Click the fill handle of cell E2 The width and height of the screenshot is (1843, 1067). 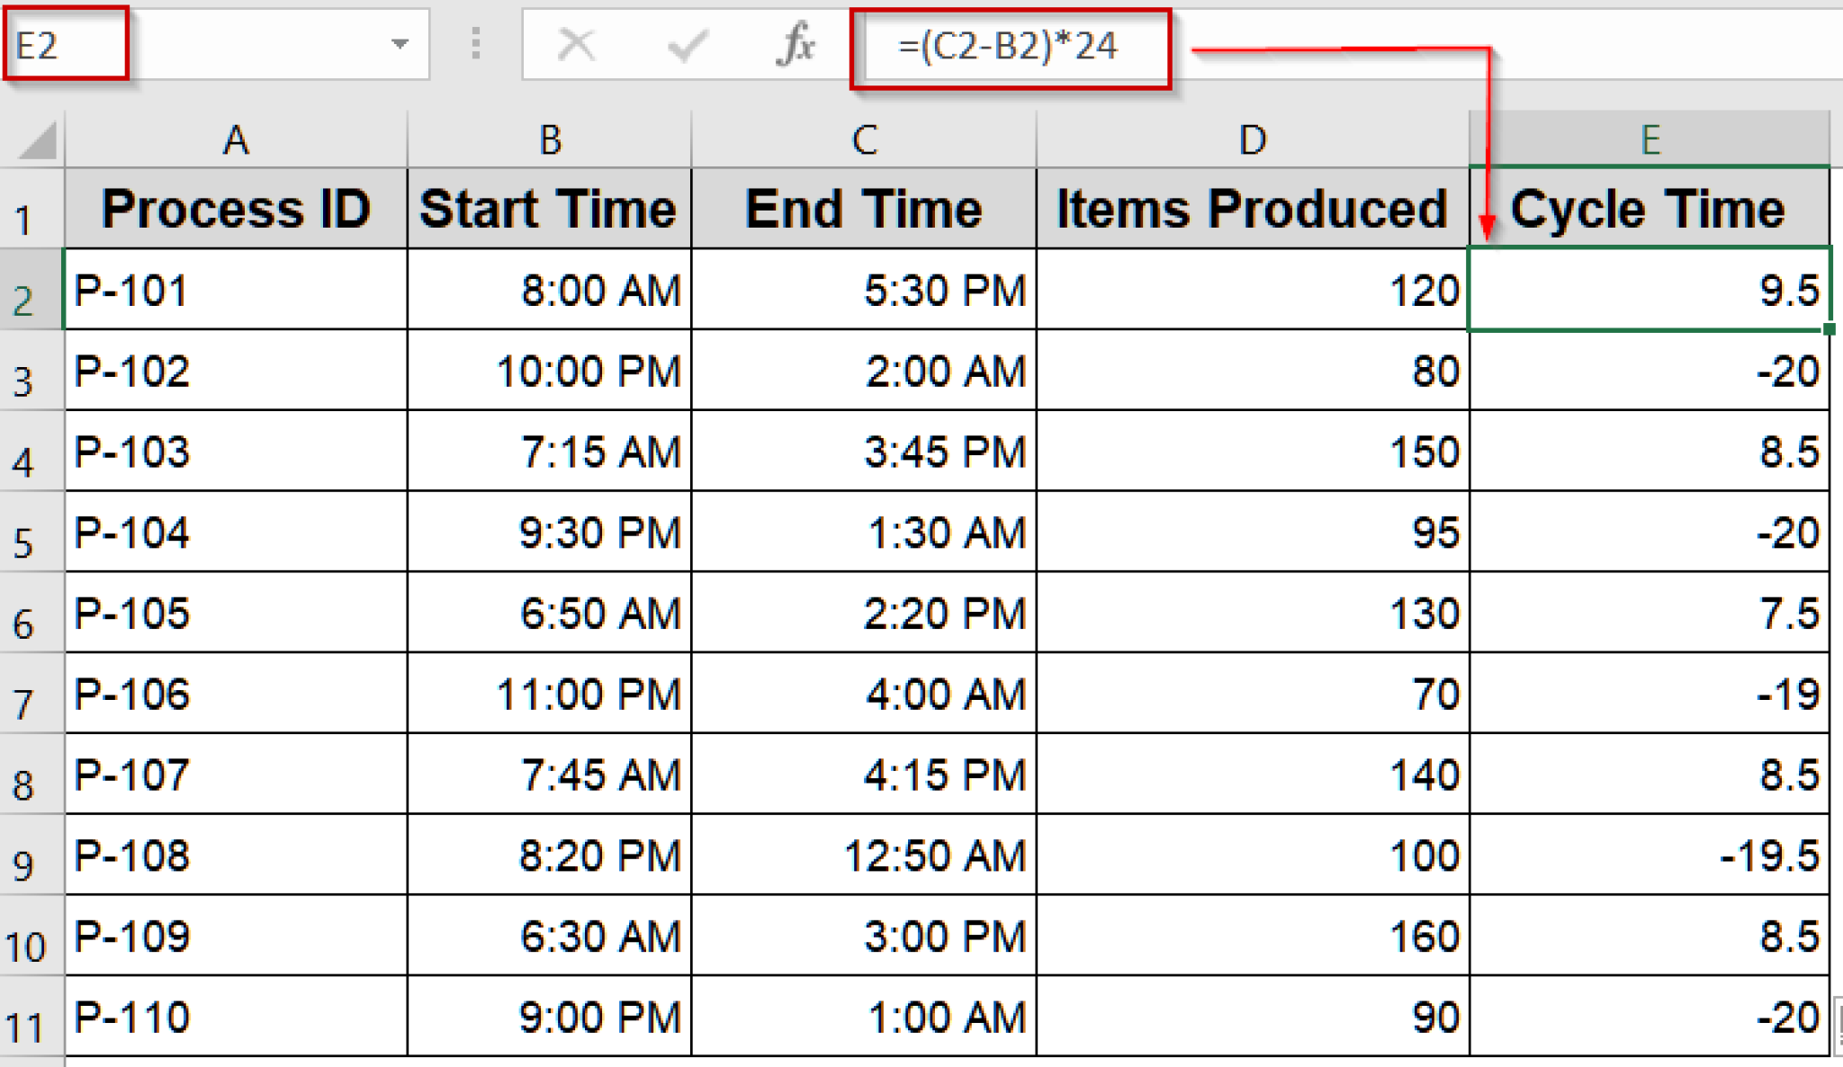point(1830,329)
